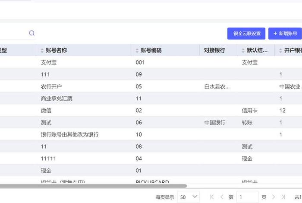Click the 中国银行 bank cell
Viewport: 302px width, 203px height.
[x=215, y=122]
